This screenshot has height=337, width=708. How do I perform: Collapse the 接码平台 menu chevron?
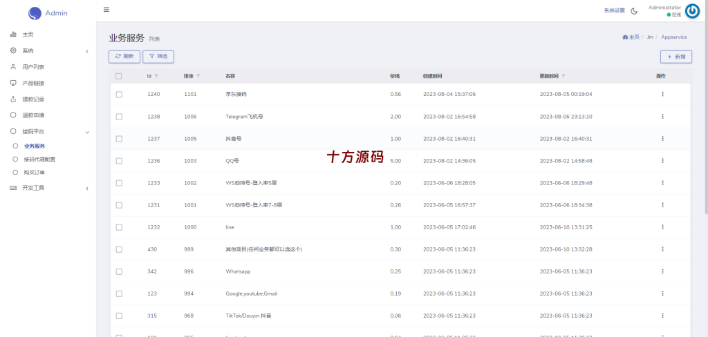click(87, 132)
